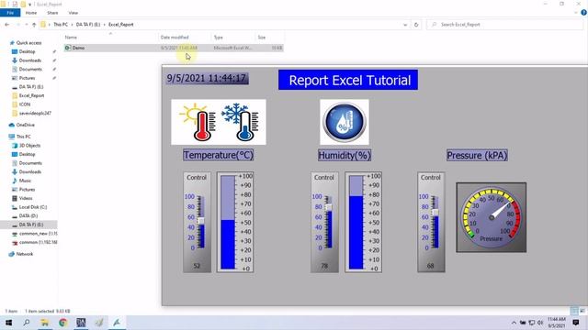Viewport: 588px width, 330px height.
Task: Select This PC in navigation pane
Action: pyautogui.click(x=23, y=137)
